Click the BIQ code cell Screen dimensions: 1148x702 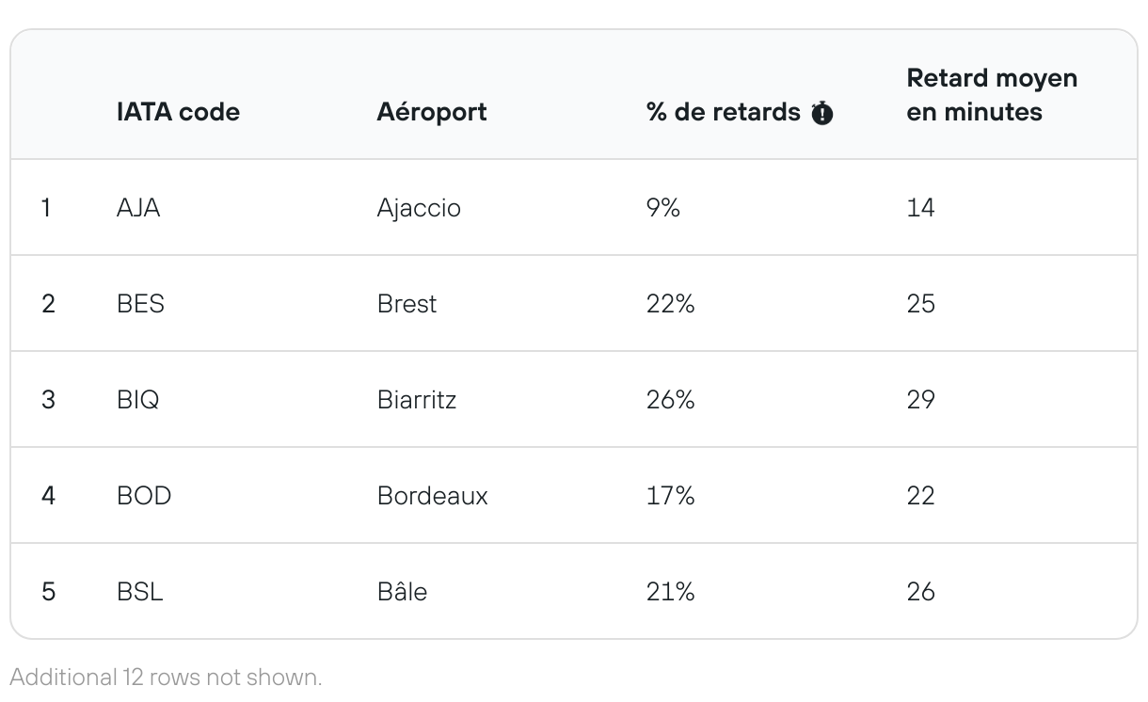click(x=138, y=400)
